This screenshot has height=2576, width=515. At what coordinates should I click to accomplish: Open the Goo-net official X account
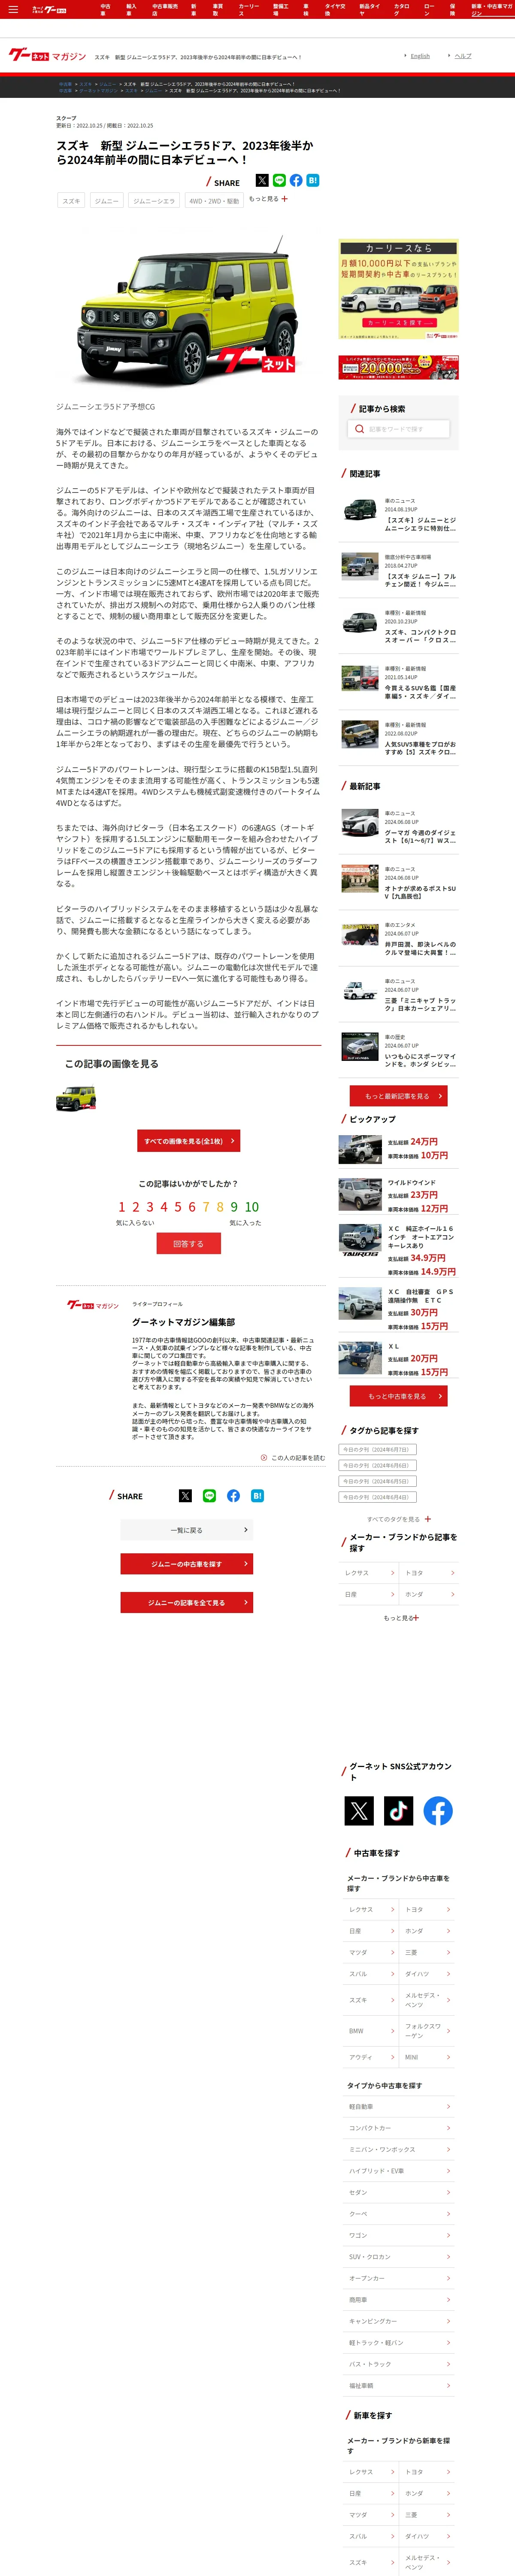tap(359, 1811)
